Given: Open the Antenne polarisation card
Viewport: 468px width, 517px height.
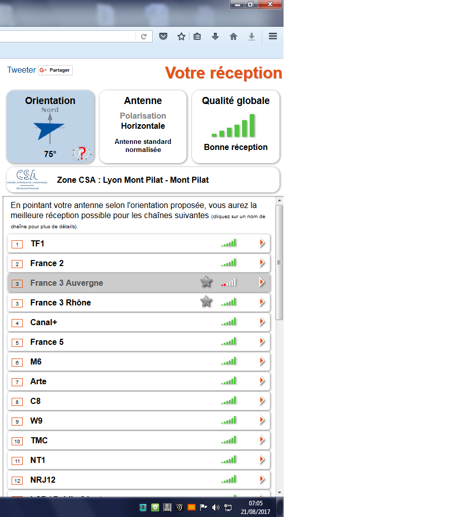Looking at the screenshot, I should click(x=143, y=127).
